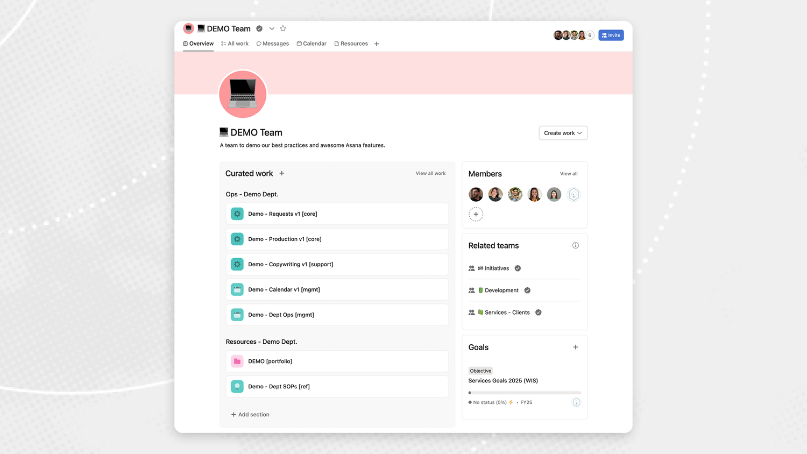807x454 pixels.
Task: Click the first member avatar in Members panel
Action: pos(476,194)
